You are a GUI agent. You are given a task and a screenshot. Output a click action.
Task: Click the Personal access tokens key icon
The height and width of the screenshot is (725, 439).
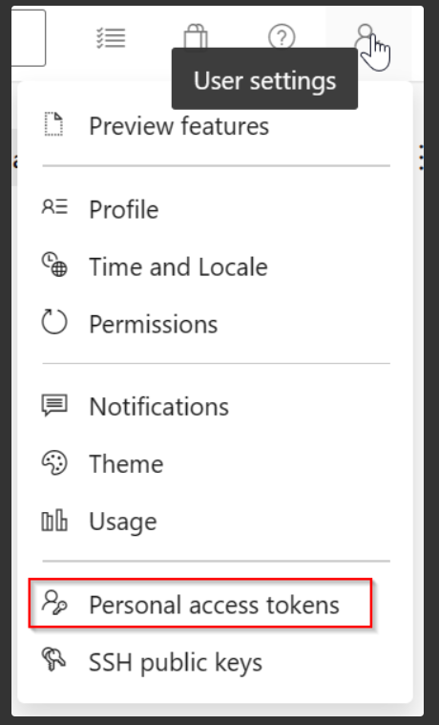(54, 603)
